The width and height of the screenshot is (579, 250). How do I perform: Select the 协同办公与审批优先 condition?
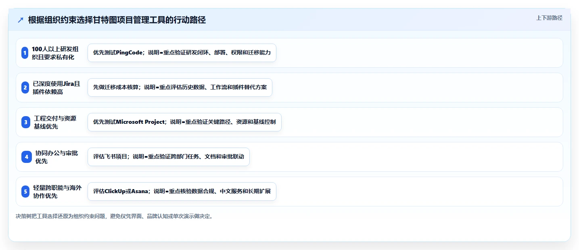56,157
